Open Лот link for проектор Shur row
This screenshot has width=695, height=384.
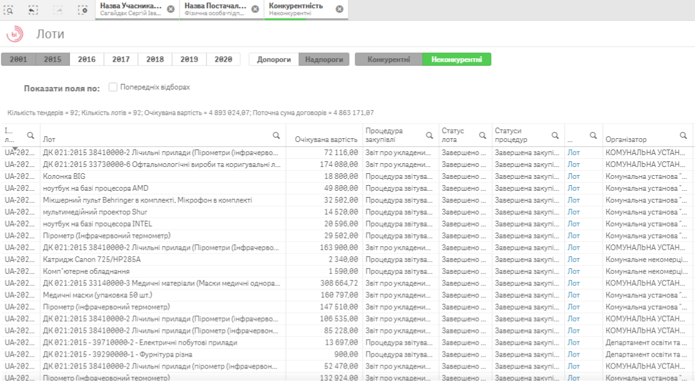[574, 212]
